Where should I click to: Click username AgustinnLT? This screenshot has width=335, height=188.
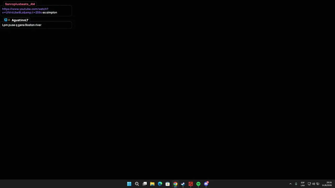20,20
